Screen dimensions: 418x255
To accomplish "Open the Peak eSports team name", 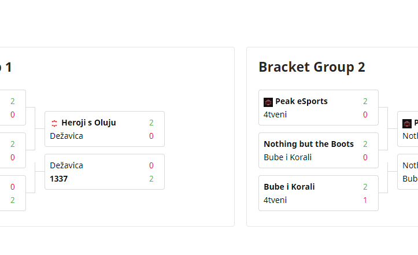I will 301,101.
